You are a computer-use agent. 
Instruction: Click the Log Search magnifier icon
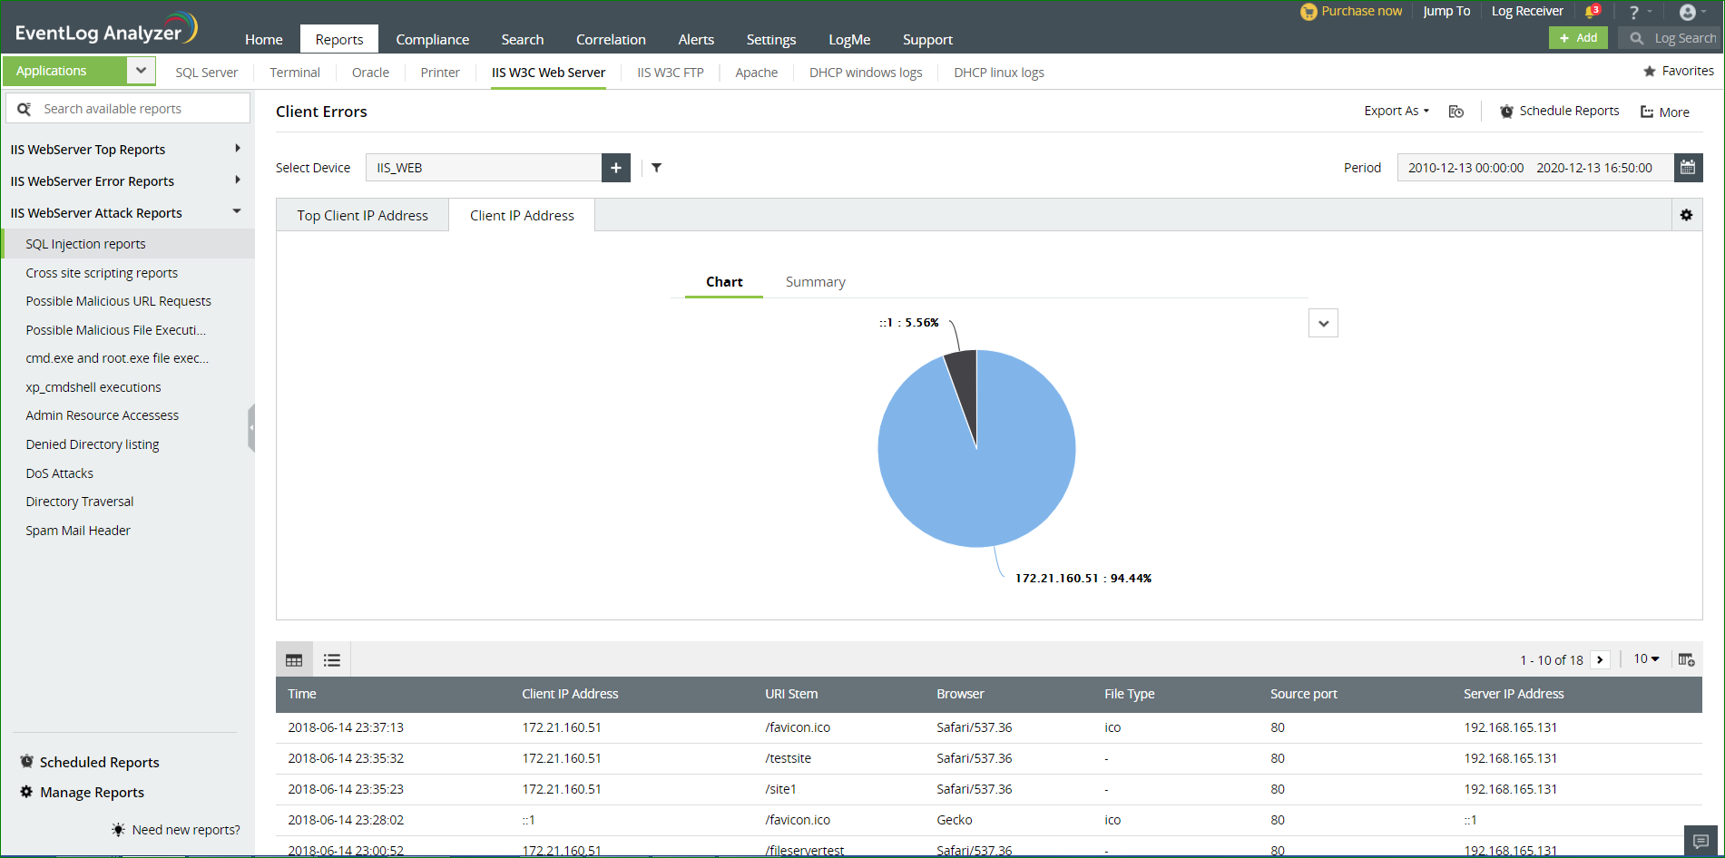(x=1637, y=38)
